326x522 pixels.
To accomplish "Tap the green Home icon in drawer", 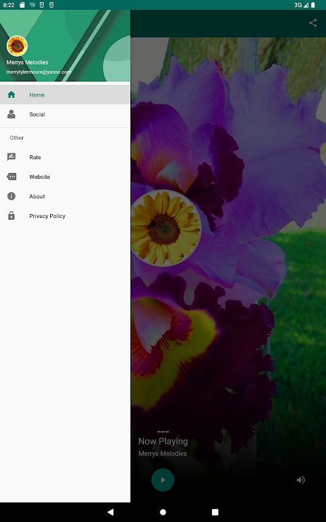I will [x=11, y=95].
